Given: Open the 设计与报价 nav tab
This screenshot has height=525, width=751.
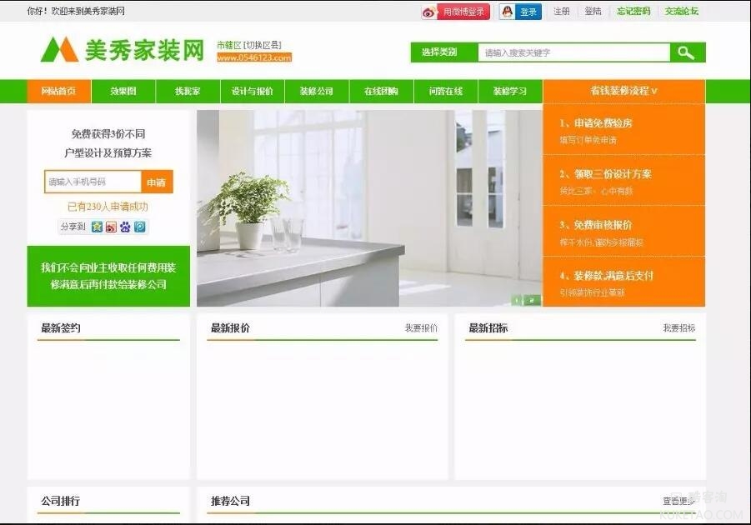Looking at the screenshot, I should click(253, 91).
